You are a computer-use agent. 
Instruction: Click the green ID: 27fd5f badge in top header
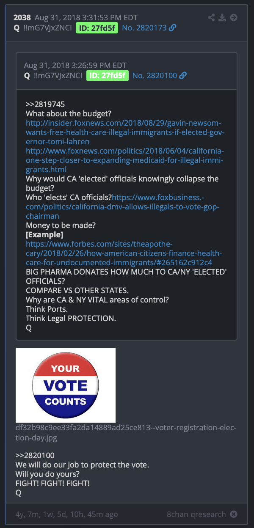tap(97, 28)
